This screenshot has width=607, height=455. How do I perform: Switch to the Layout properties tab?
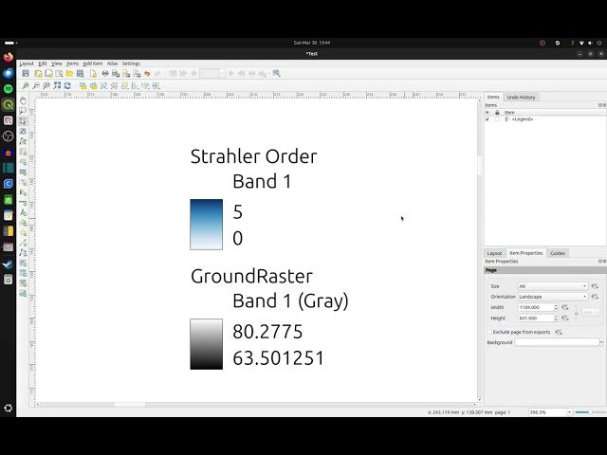(494, 253)
